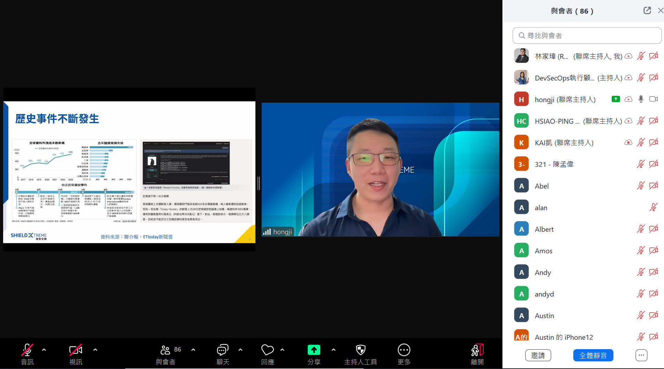Open the More (更多) options icon
Image resolution: width=664 pixels, height=369 pixels.
point(404,350)
